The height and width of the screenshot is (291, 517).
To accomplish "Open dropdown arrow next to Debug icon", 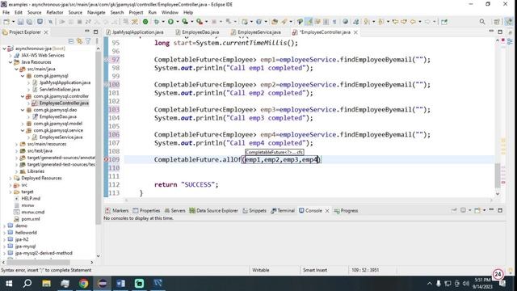I will (163, 22).
